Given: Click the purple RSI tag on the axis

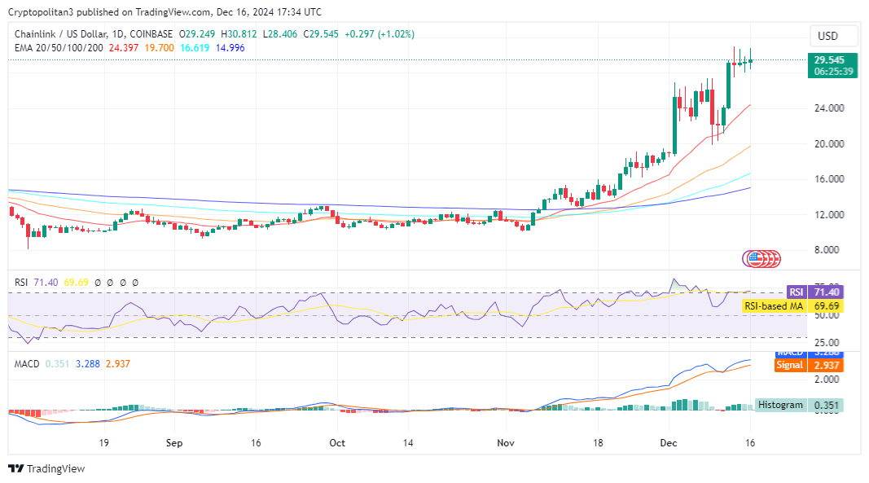Looking at the screenshot, I should tap(797, 292).
